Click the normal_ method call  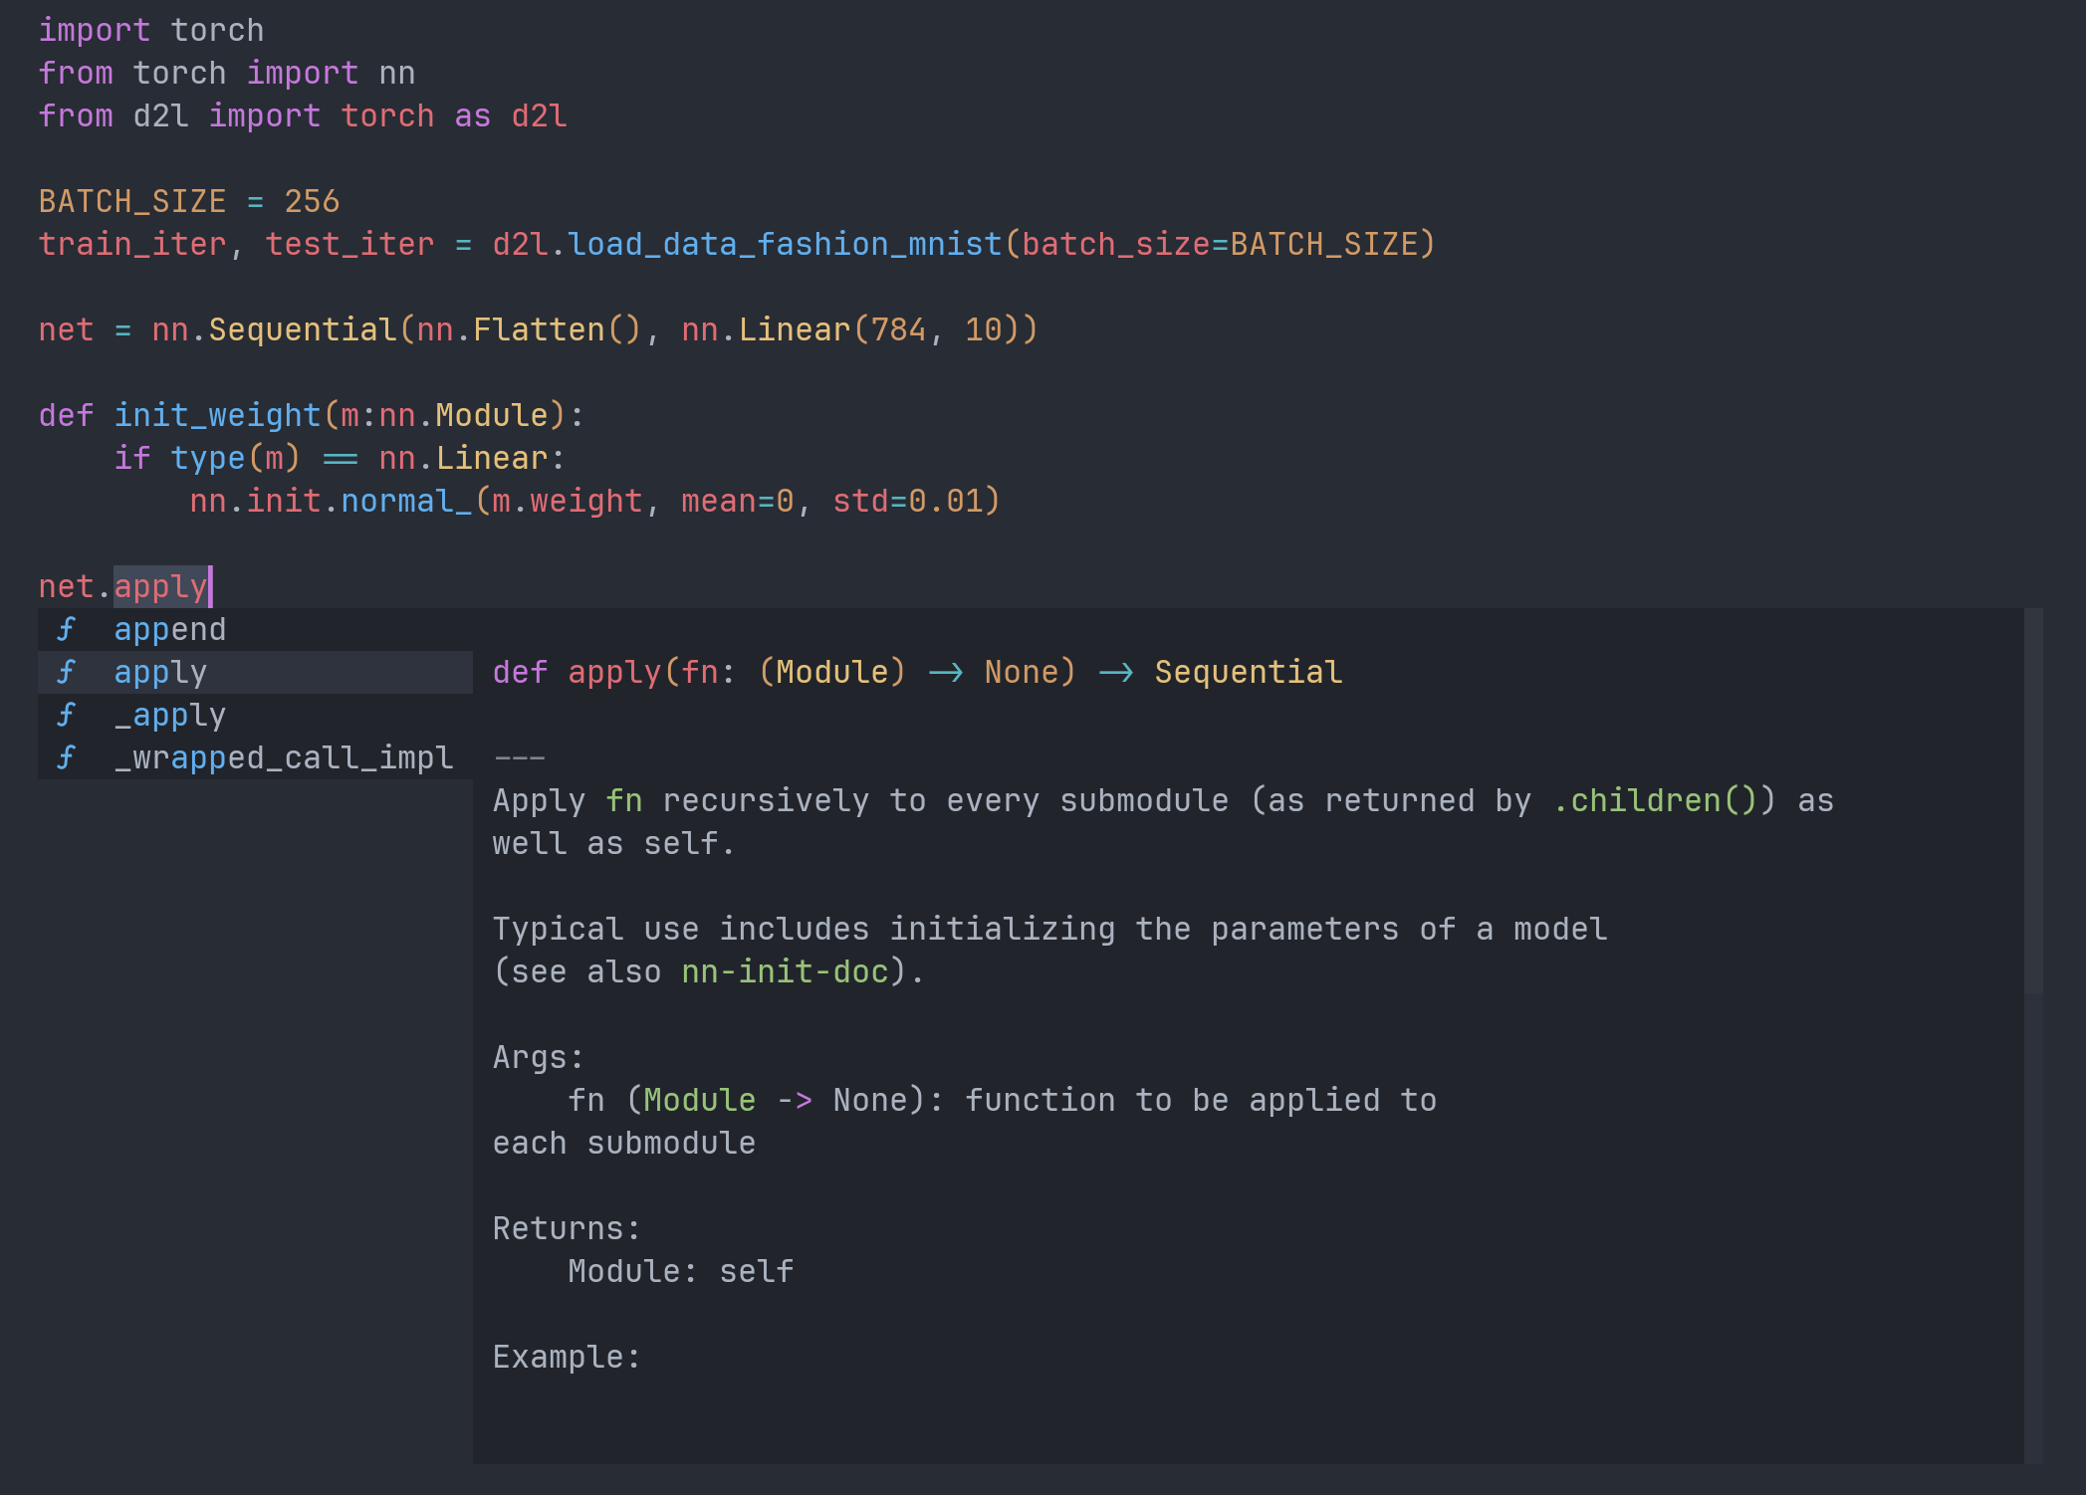tap(405, 502)
